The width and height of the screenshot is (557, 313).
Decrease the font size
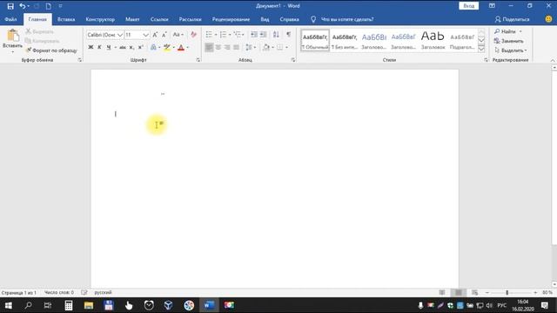(x=164, y=35)
